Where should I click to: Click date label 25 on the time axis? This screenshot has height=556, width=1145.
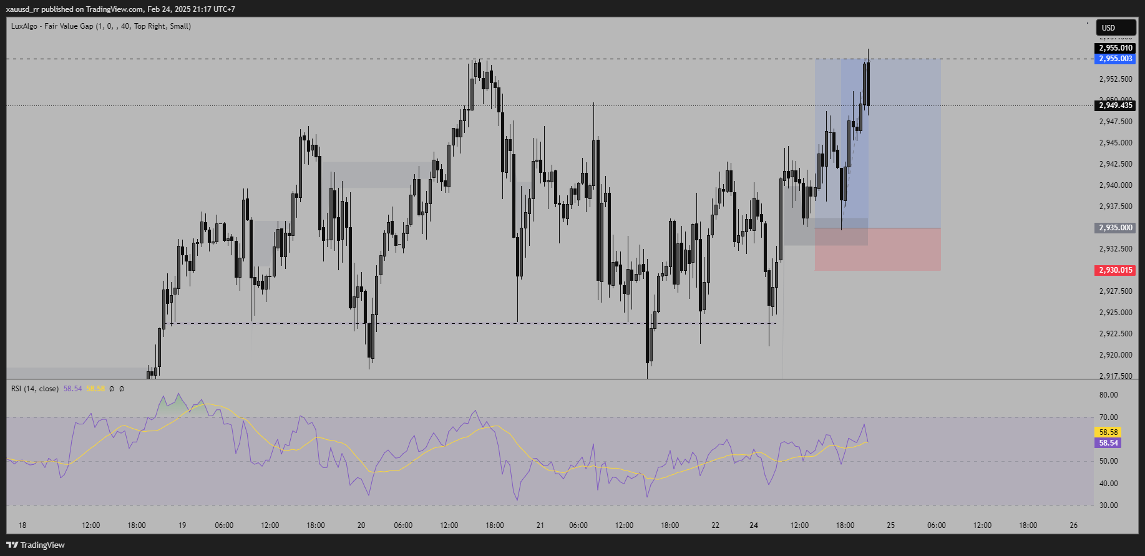[x=891, y=525]
